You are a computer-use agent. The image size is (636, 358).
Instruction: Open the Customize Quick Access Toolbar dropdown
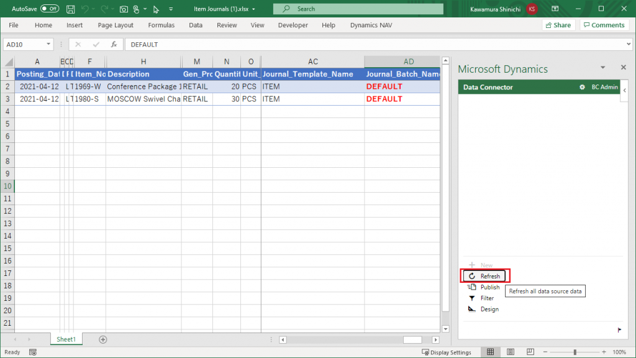click(x=171, y=9)
